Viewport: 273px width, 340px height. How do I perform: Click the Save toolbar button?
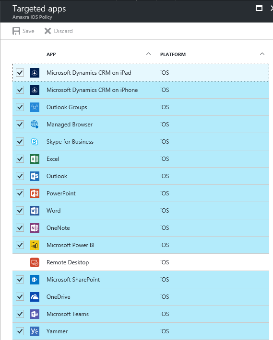tap(24, 31)
